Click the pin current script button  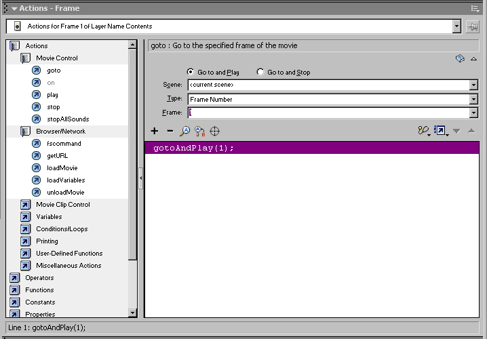[472, 26]
